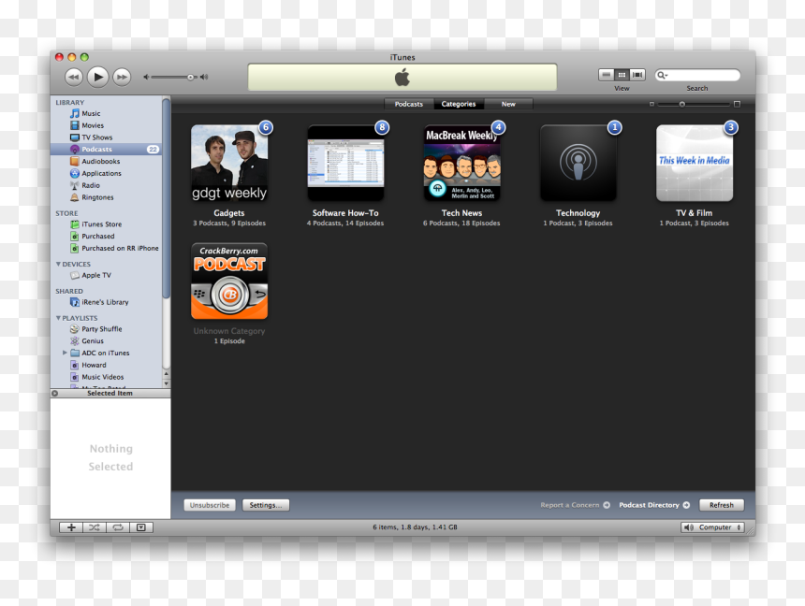Click the Unsubscribe button

tap(210, 505)
